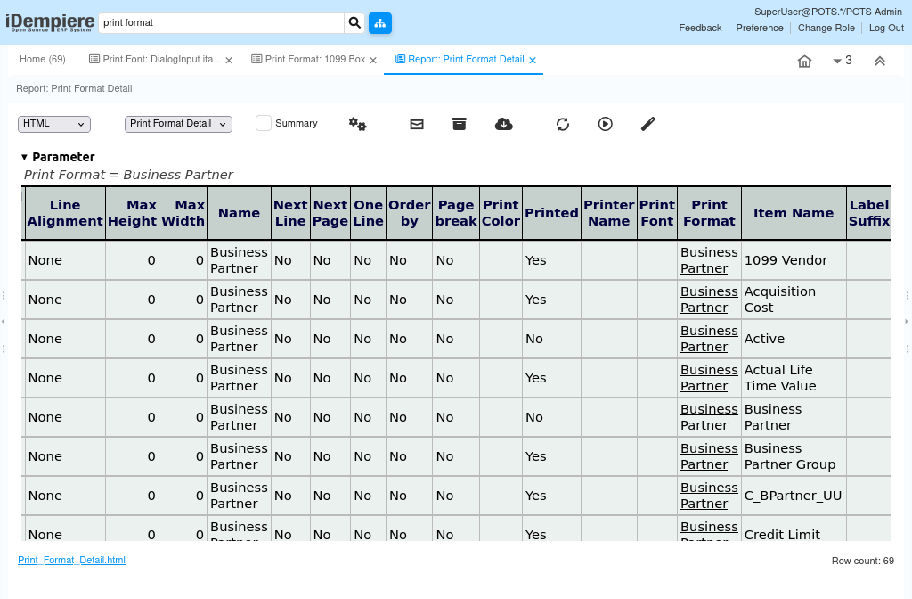Toggle the Summary checkbox
The width and height of the screenshot is (912, 599).
(264, 123)
